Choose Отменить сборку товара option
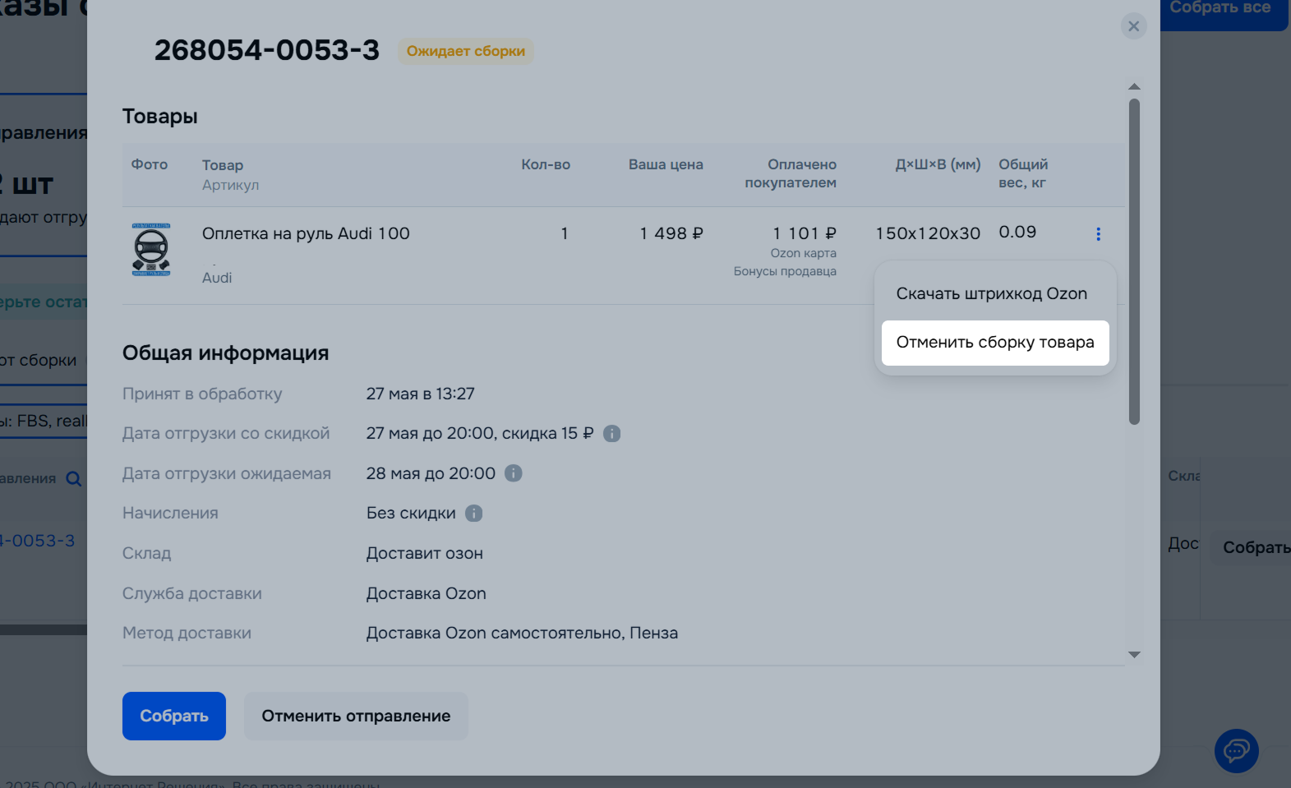Screen dimensions: 1291x788 (995, 343)
